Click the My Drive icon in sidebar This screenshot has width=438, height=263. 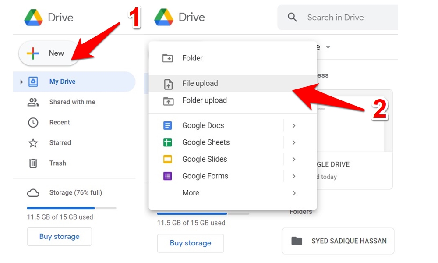[33, 82]
